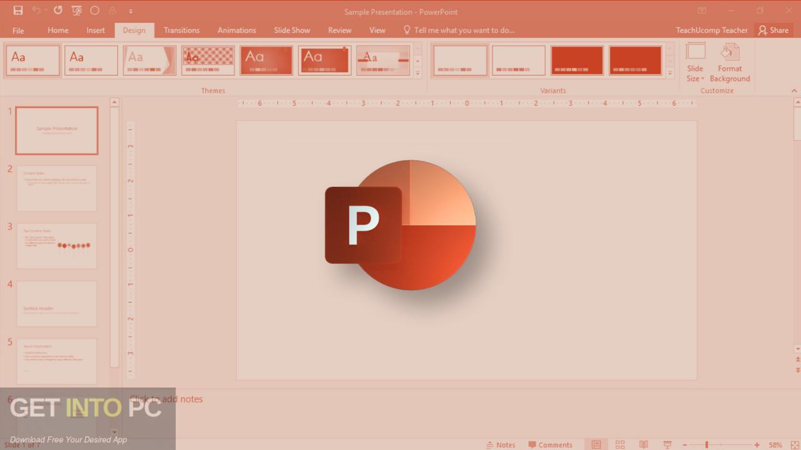
Task: Click TeachUcomp Teacher account name
Action: 712,30
